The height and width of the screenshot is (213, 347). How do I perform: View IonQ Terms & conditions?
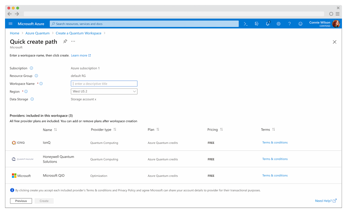tap(275, 143)
